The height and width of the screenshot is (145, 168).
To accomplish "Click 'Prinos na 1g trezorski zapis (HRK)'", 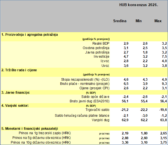I will [x=45, y=133].
